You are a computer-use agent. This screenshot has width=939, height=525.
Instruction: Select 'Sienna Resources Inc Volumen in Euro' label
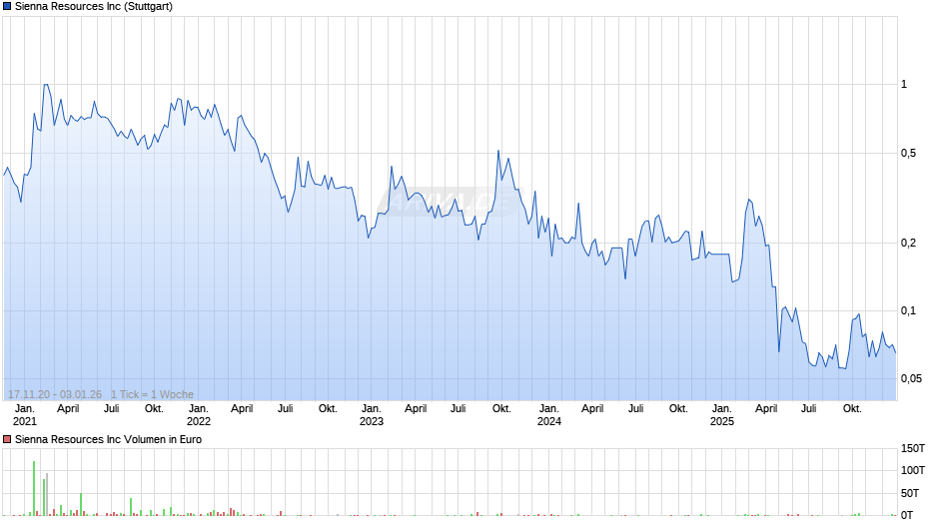tap(108, 439)
